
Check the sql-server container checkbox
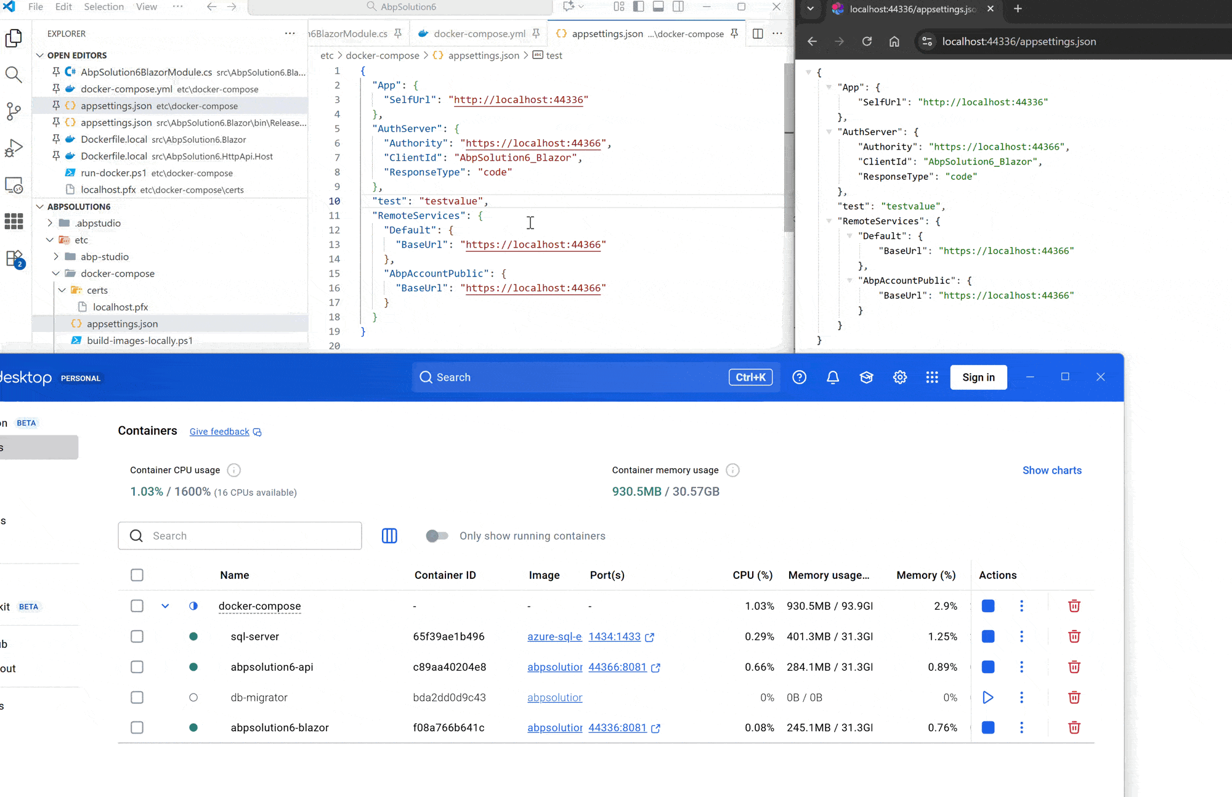[137, 636]
